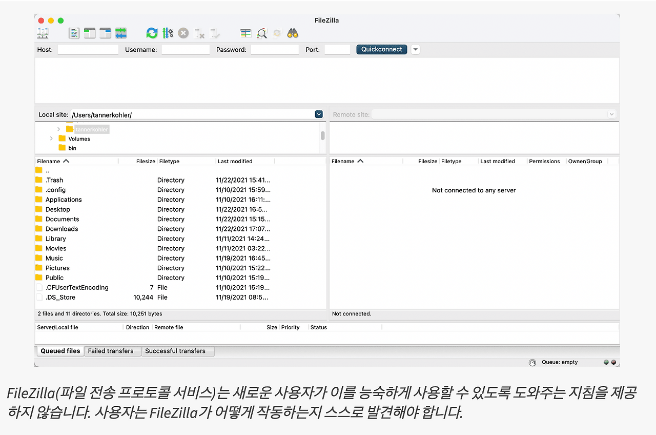Screen dimensions: 656x435
Task: Sort remote files by Owner/Group column
Action: 587,161
